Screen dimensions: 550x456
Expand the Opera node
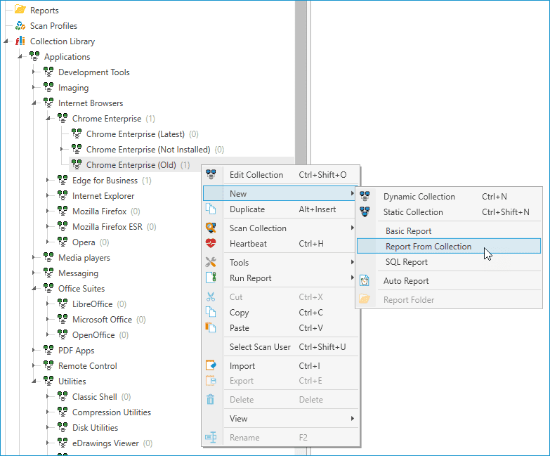48,242
